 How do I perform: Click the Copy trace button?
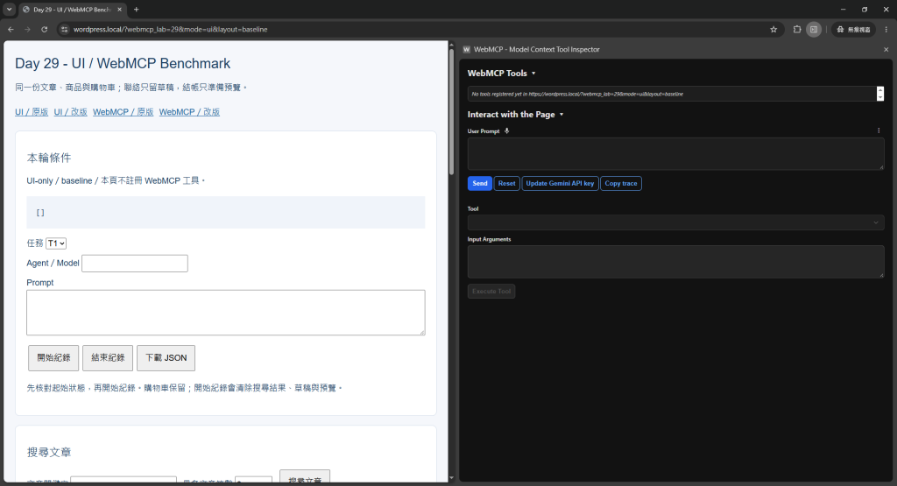tap(621, 184)
